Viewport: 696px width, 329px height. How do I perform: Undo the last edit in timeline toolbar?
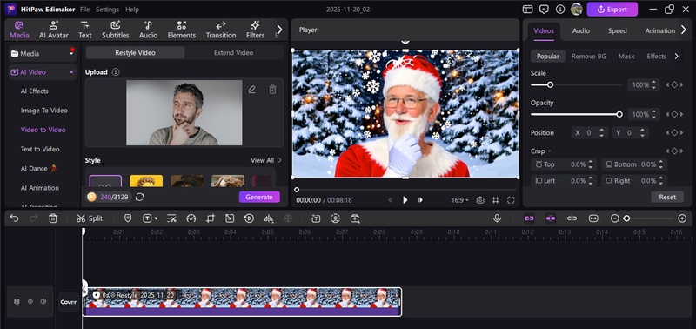[14, 218]
